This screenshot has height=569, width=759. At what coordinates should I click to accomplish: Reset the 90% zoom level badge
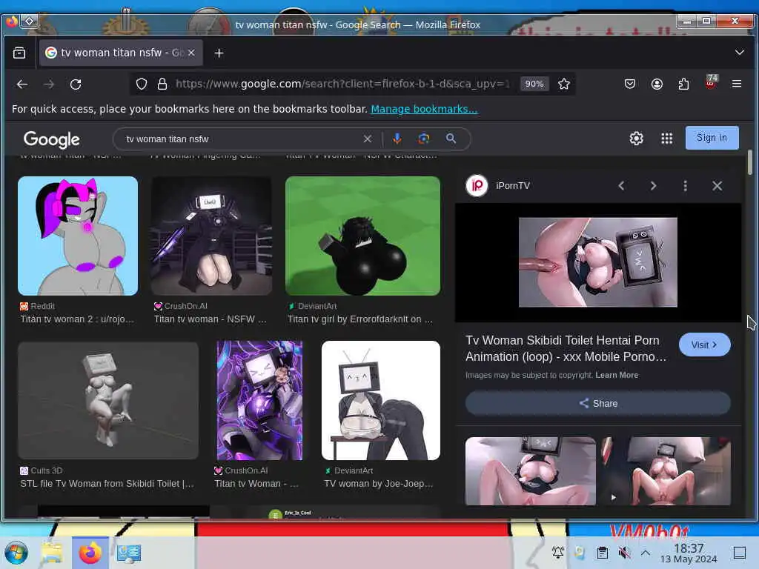pos(534,84)
